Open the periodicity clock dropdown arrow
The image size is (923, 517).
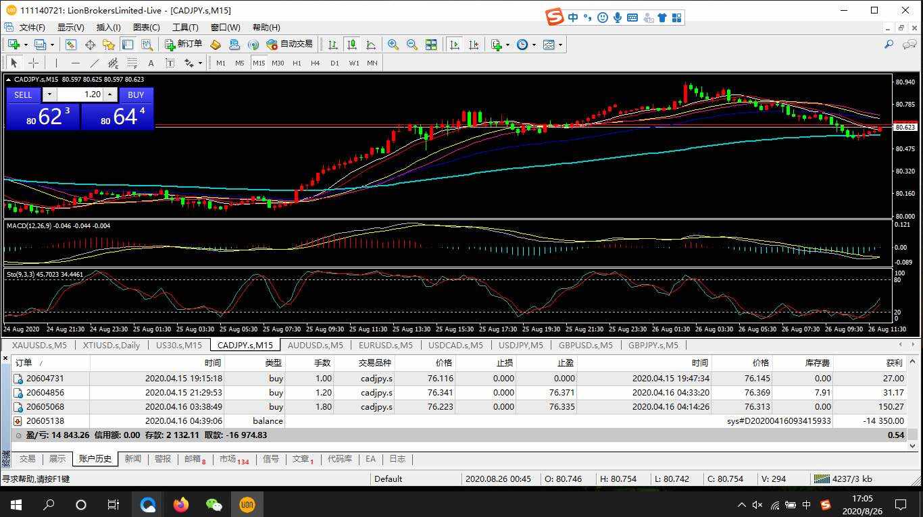(534, 45)
